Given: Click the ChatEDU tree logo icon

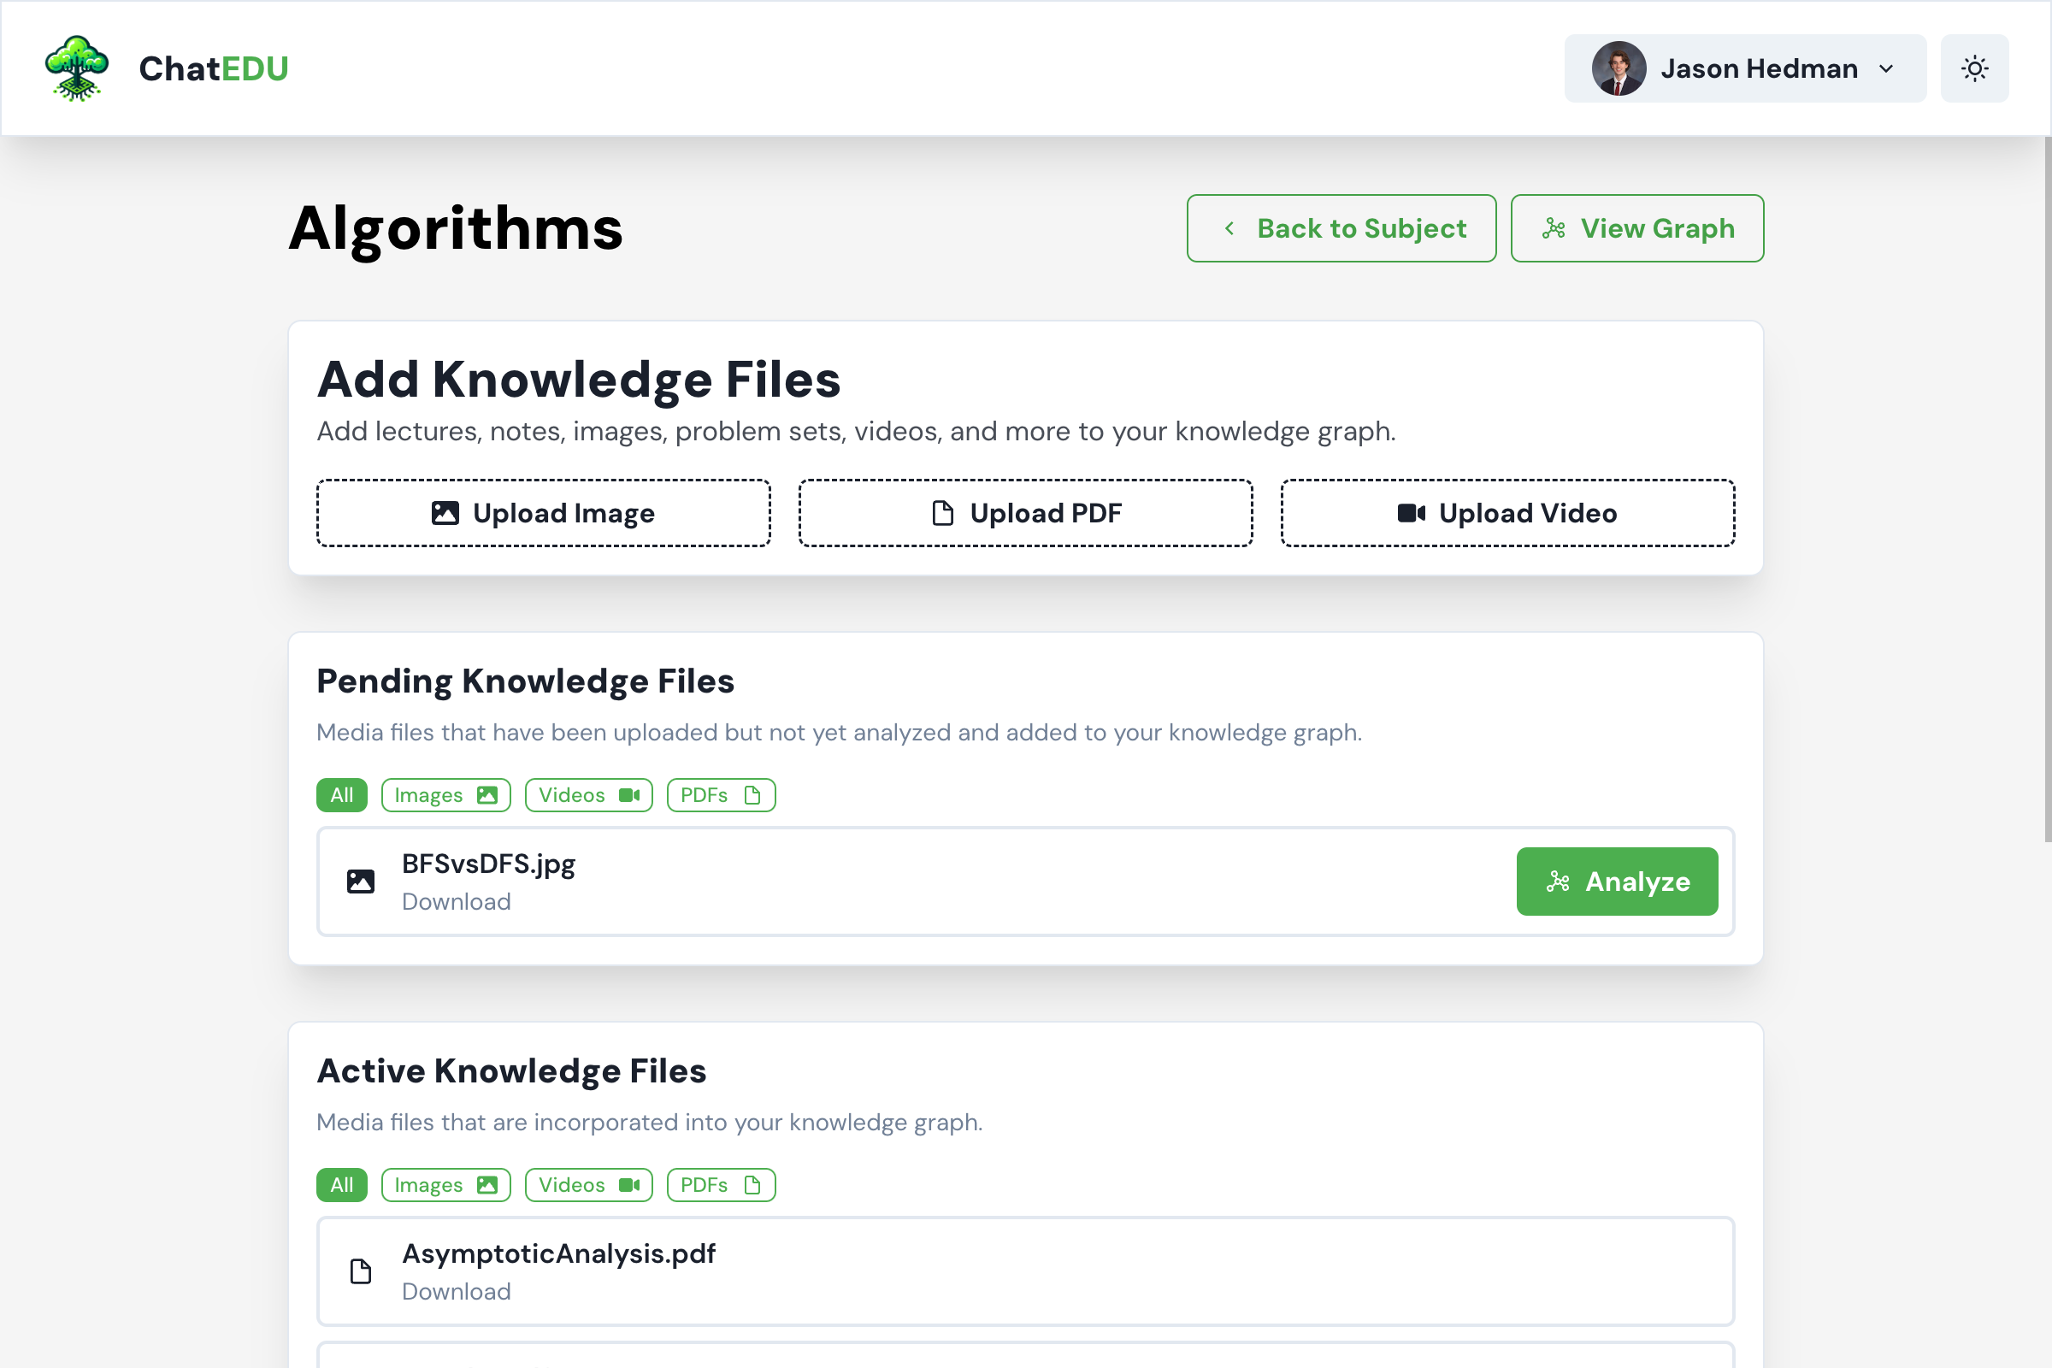Looking at the screenshot, I should pos(77,68).
